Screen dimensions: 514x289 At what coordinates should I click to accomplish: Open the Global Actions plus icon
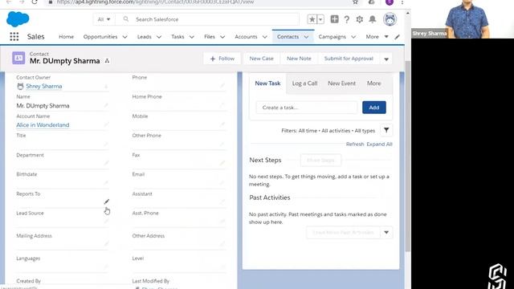pos(334,19)
